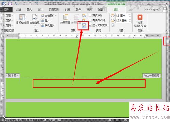Click the proofing status icon in the status bar
Viewport: 170px width, 122px height.
click(44, 120)
